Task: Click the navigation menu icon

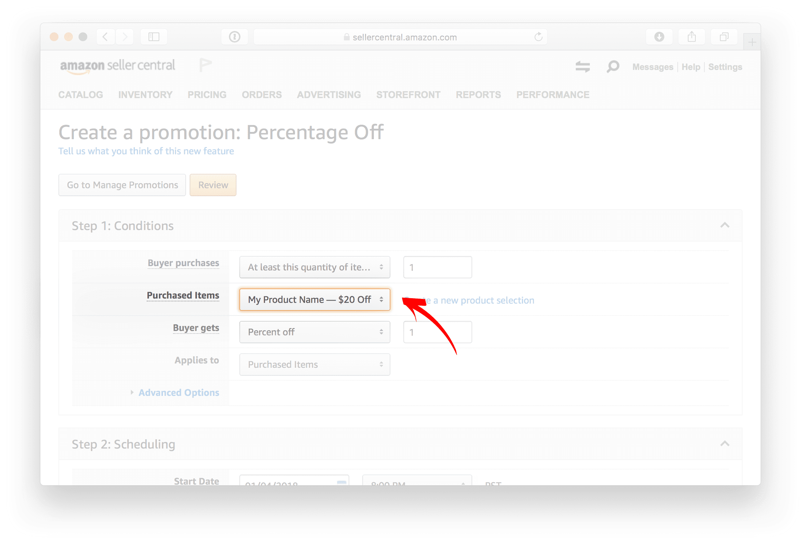Action: point(582,67)
